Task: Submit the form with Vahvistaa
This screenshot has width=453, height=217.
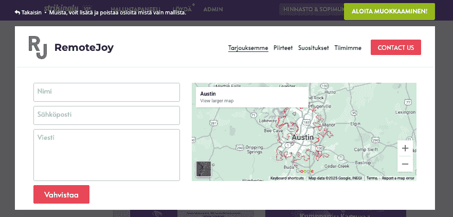Action: (61, 194)
